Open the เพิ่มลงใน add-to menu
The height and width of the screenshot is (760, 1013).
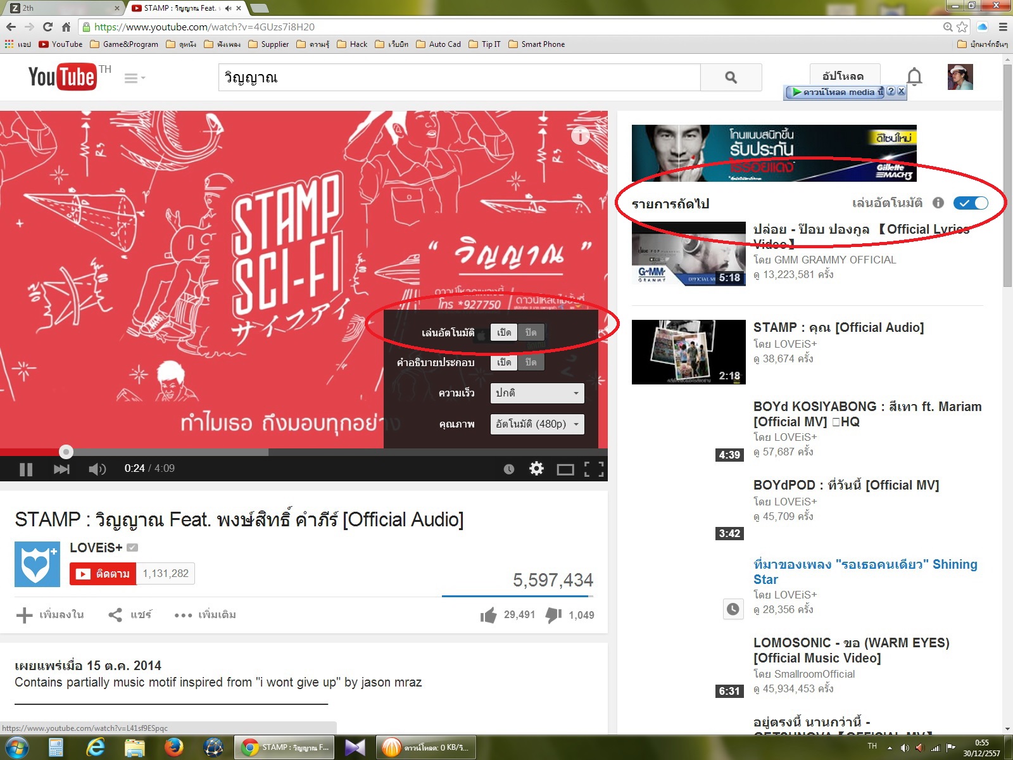pos(50,615)
